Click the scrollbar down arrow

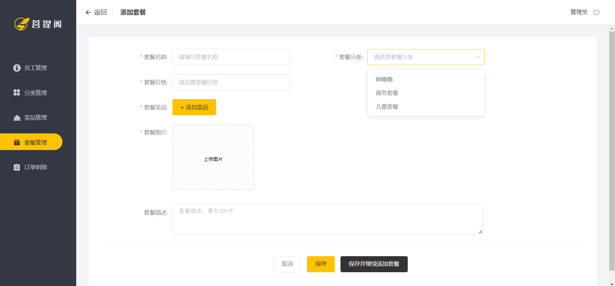pos(612,284)
